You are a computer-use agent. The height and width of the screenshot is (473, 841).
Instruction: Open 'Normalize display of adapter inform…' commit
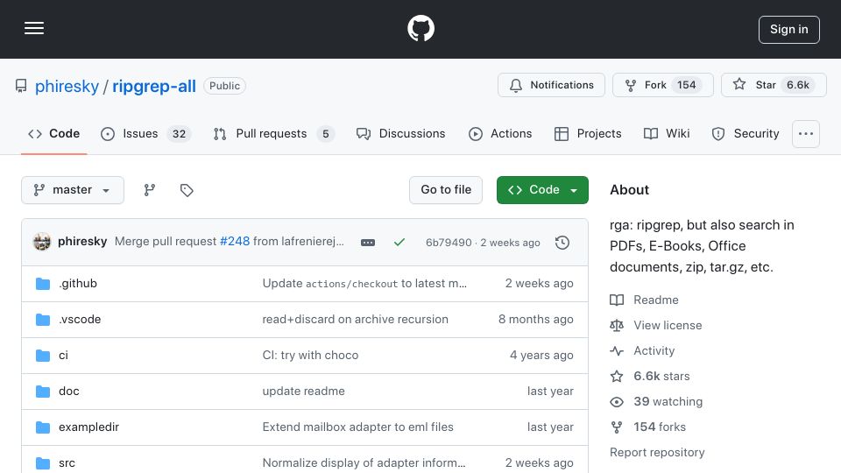[364, 463]
